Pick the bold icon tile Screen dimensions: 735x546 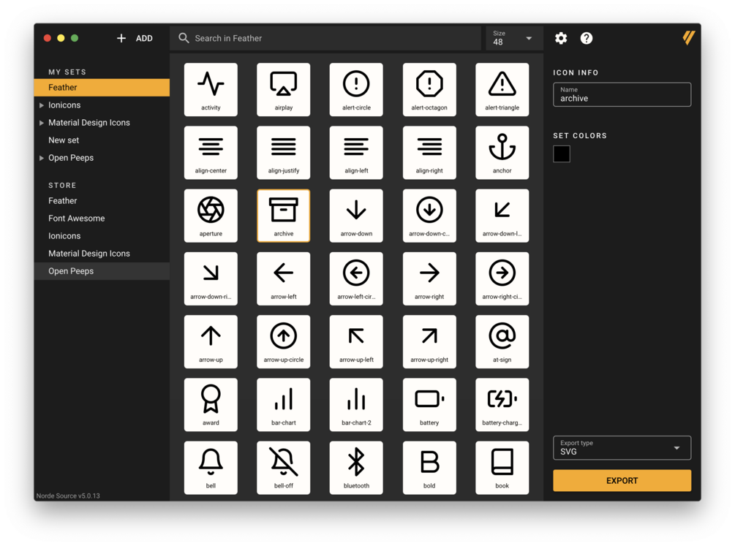point(429,468)
